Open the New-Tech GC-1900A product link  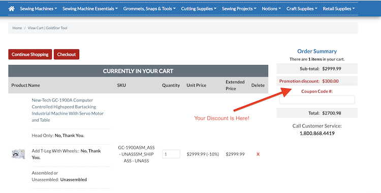coord(68,110)
